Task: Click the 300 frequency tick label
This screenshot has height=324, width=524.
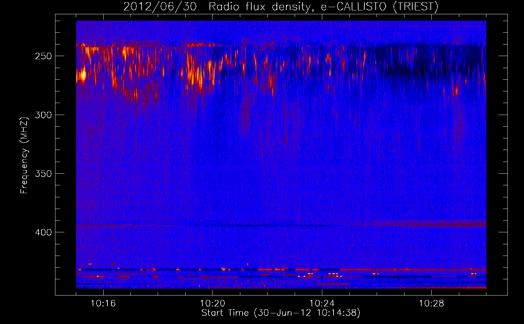Action: [43, 115]
